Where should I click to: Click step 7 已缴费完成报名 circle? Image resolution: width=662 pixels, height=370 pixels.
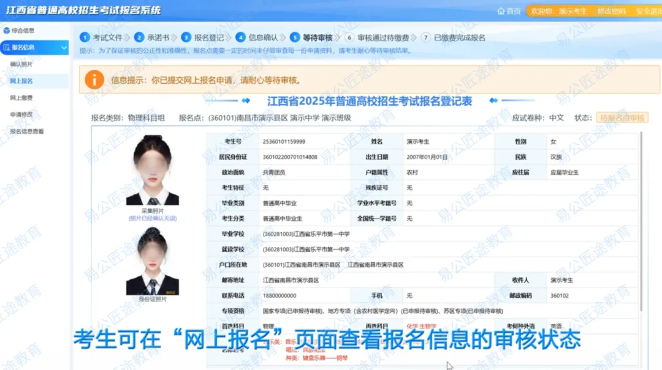(x=425, y=37)
